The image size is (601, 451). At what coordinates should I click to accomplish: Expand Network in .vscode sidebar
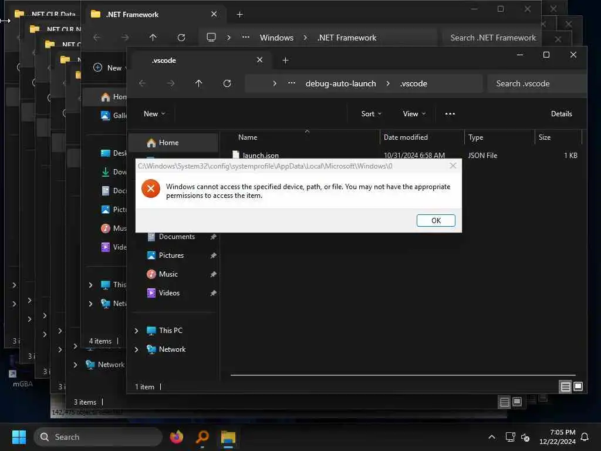136,349
